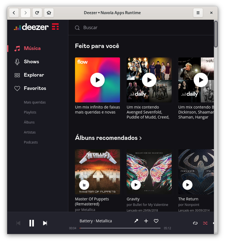The height and width of the screenshot is (242, 225).
Task: Play the Flow infinite mix
Action: [x=97, y=80]
